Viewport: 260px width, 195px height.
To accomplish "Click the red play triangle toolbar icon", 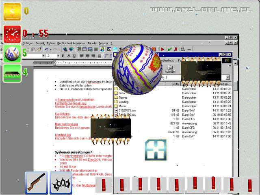I will [162, 49].
